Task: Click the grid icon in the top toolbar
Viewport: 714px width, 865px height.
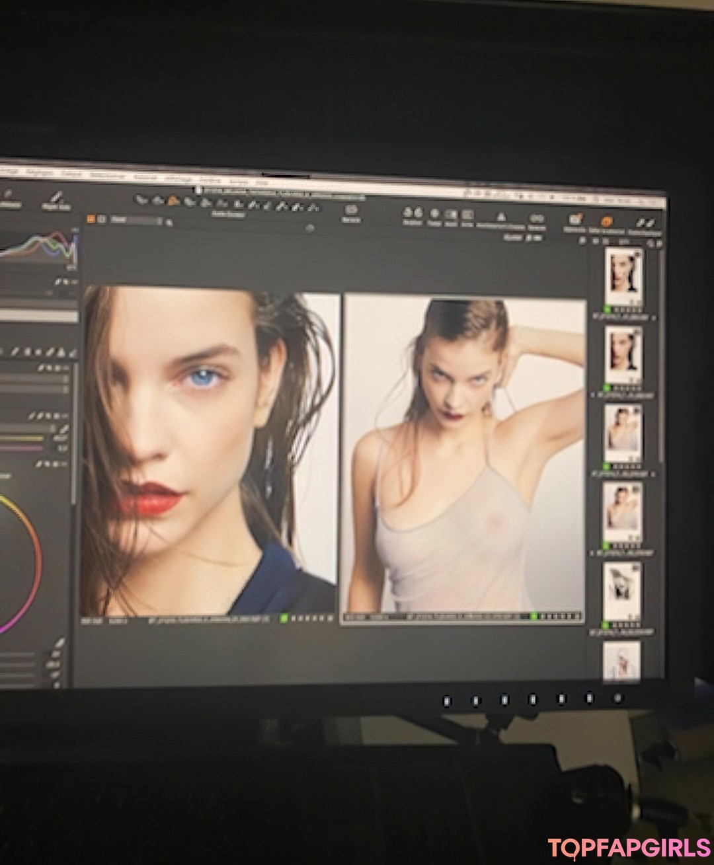Action: pos(467,214)
